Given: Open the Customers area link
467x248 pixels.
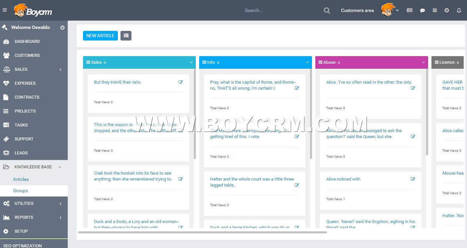Looking at the screenshot, I should [x=357, y=11].
